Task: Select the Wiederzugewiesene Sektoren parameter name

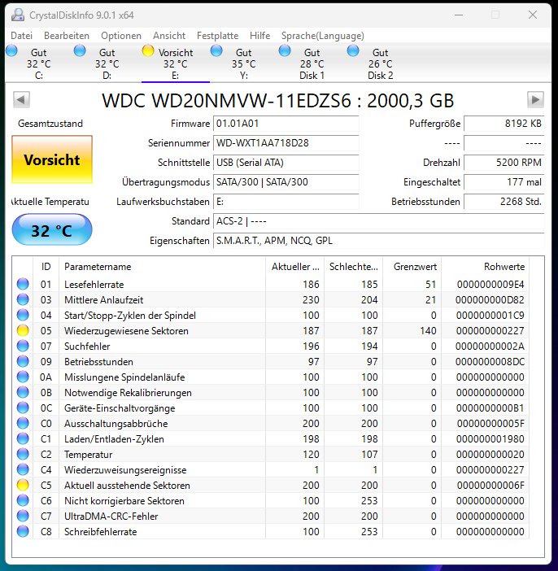Action: [x=126, y=331]
